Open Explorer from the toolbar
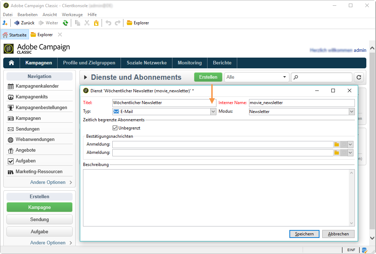Screen dimensions: 376x254 138,23
